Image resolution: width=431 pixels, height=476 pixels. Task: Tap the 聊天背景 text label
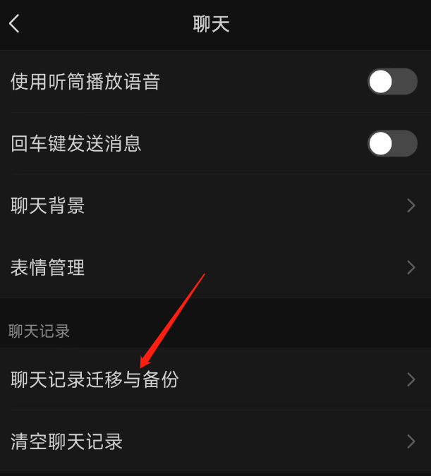(48, 205)
